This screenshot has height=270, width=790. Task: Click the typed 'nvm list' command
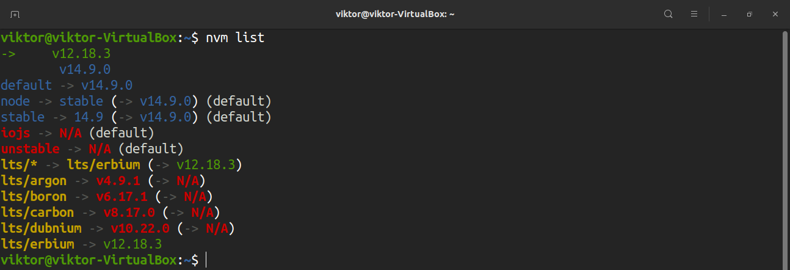click(236, 38)
